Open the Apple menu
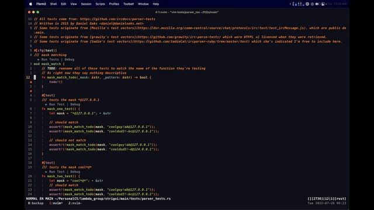 tap(30, 4)
